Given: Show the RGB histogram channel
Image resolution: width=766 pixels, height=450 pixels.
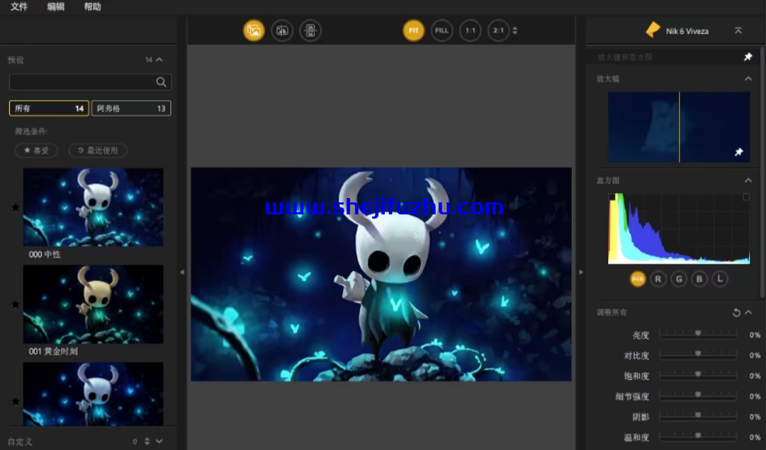Looking at the screenshot, I should pyautogui.click(x=638, y=279).
